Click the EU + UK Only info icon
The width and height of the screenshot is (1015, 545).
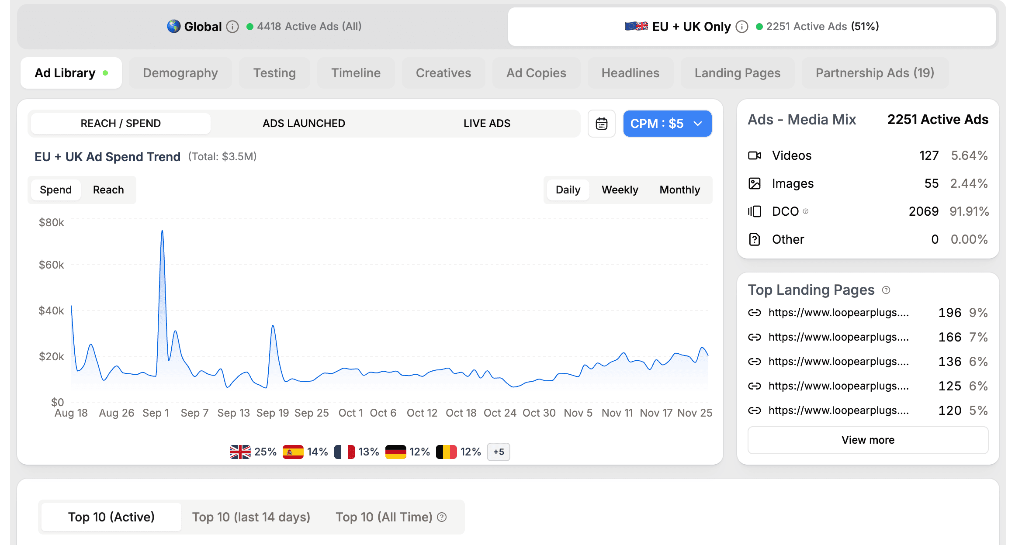coord(741,27)
